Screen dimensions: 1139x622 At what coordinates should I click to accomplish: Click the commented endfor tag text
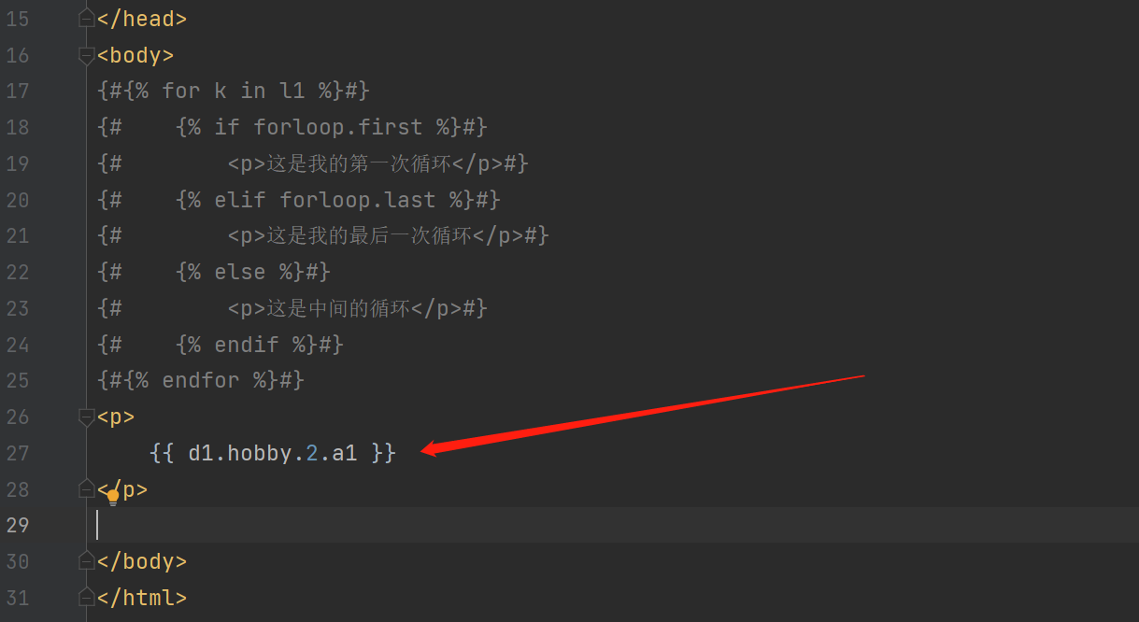click(x=200, y=380)
